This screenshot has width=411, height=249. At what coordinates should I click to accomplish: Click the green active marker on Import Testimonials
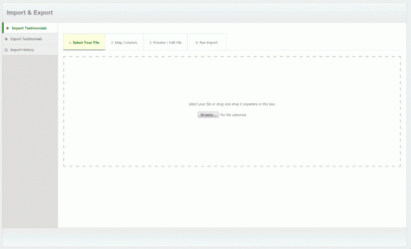(x=3, y=28)
